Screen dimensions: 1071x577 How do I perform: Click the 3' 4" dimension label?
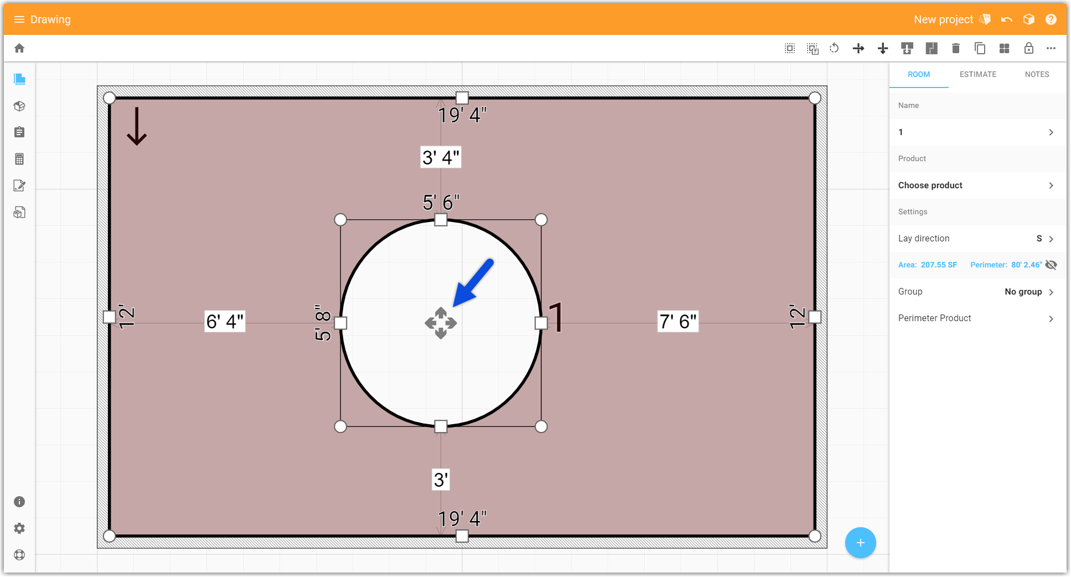click(441, 157)
